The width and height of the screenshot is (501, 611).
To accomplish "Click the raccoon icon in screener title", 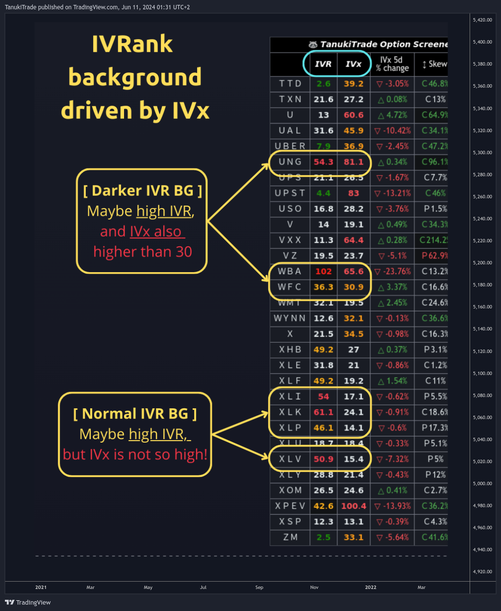I will tap(313, 45).
